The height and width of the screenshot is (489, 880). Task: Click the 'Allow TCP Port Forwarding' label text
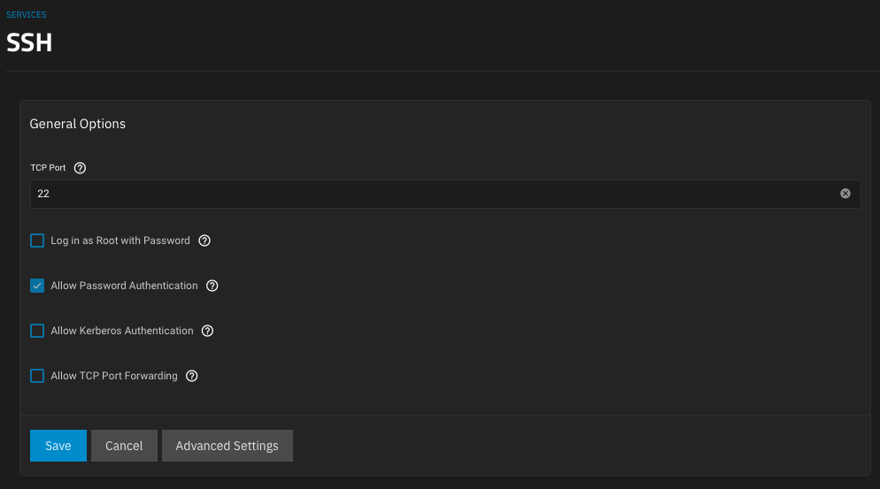[114, 376]
